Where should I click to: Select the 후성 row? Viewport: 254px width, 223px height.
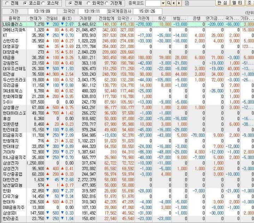pos(128,119)
